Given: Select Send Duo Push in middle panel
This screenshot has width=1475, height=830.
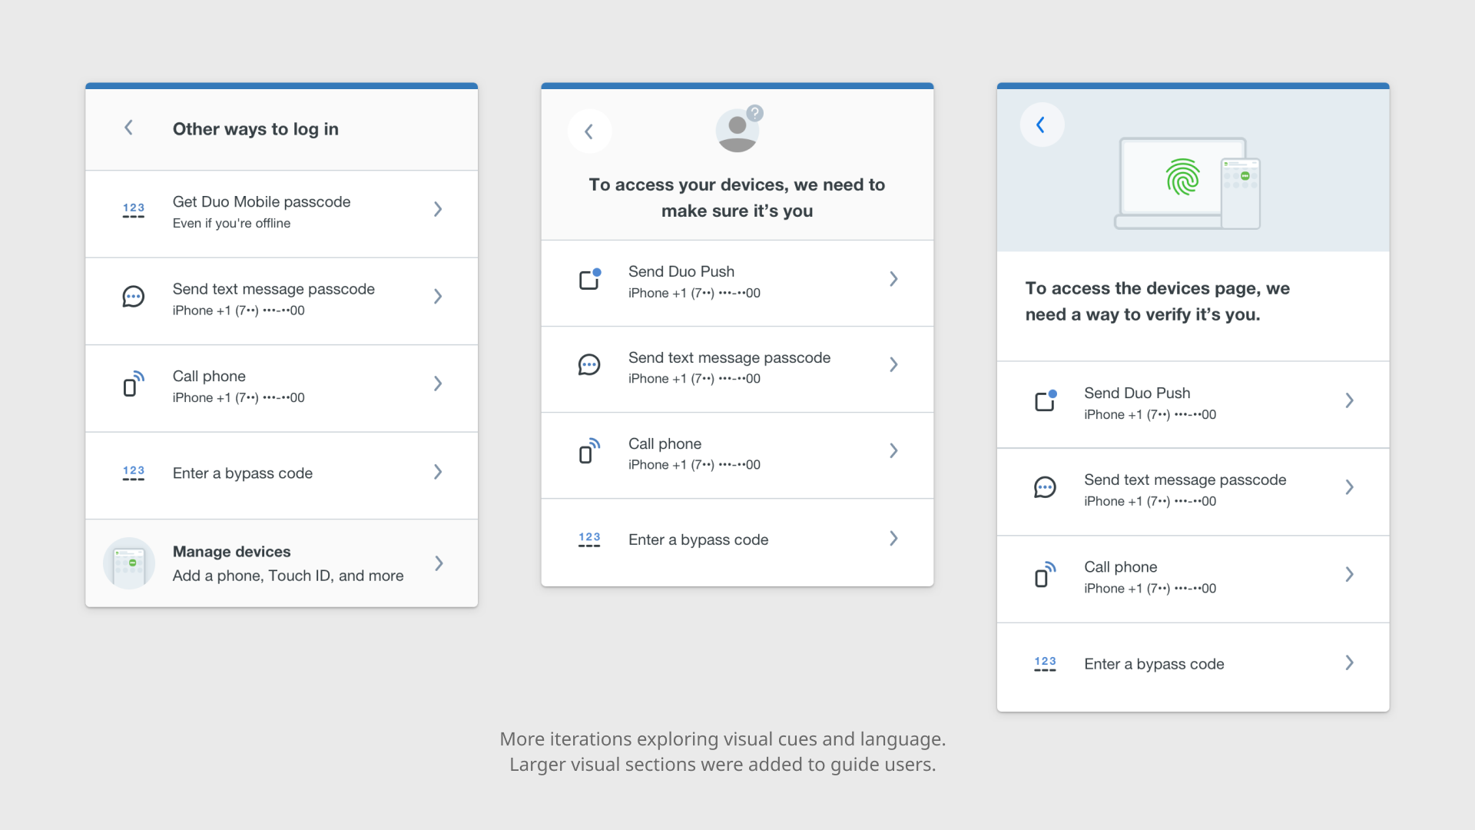Looking at the screenshot, I should click(737, 283).
